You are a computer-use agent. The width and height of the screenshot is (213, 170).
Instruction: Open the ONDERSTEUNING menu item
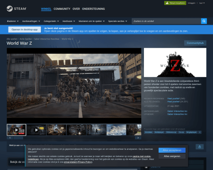tap(93, 9)
